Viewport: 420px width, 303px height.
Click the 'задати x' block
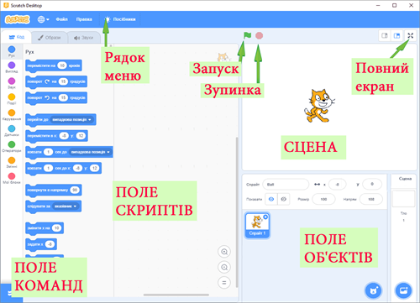(41, 244)
